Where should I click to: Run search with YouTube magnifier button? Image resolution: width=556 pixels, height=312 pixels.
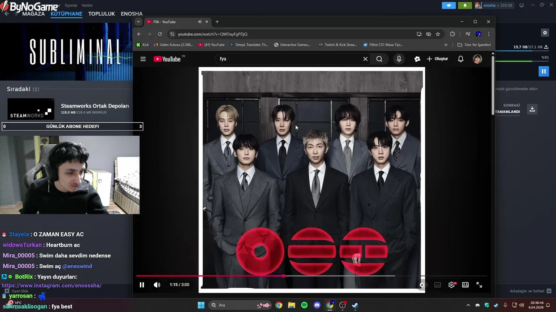pos(379,59)
